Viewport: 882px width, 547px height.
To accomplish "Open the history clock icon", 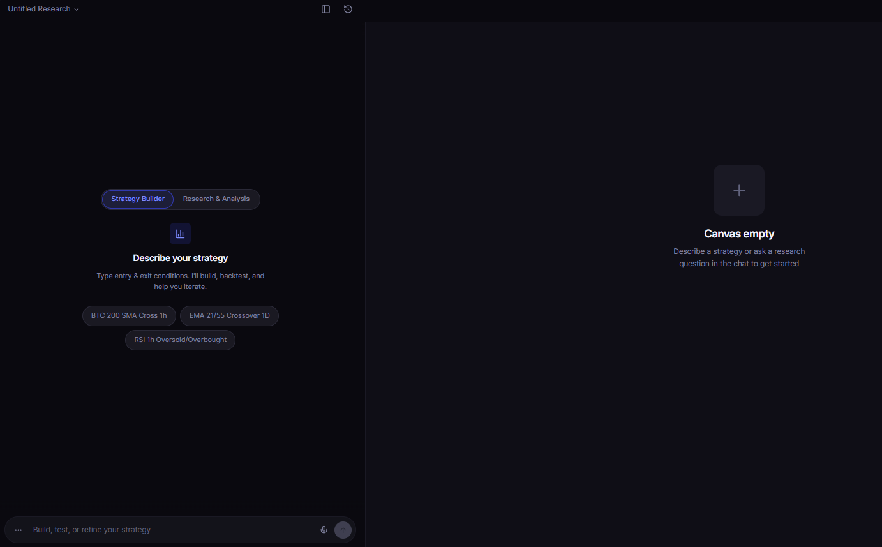I will pyautogui.click(x=348, y=10).
